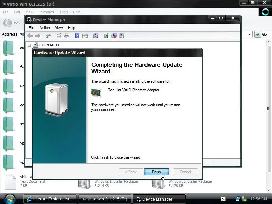Select the EXTREME-PC computer node

[x=50, y=45]
